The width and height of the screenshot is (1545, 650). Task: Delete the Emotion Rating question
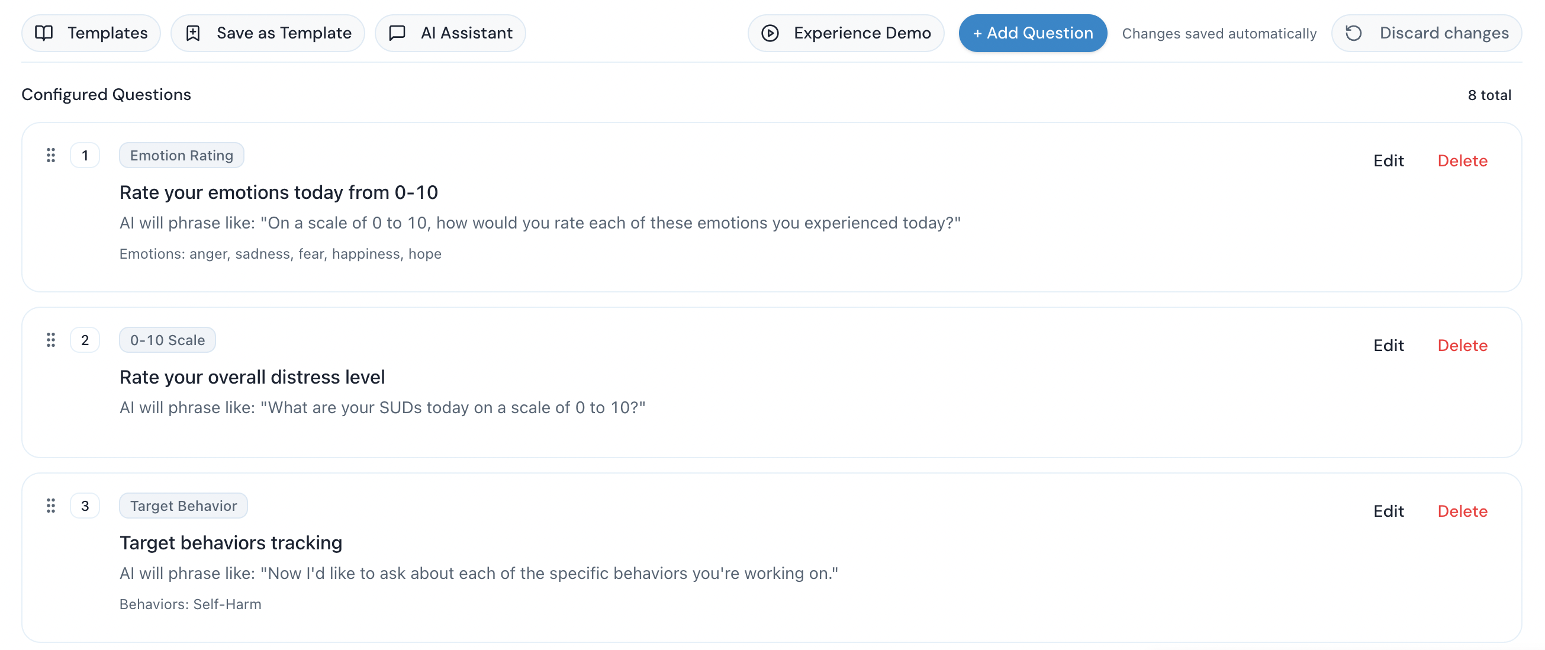tap(1462, 160)
